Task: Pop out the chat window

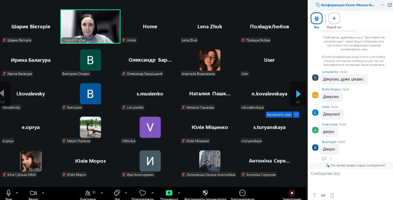Action: [x=390, y=5]
